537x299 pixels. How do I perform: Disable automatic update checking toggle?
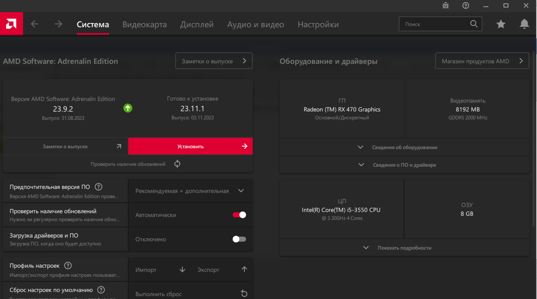pos(239,215)
